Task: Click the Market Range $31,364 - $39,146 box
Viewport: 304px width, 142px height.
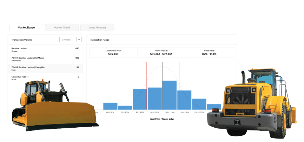Action: click(x=161, y=52)
